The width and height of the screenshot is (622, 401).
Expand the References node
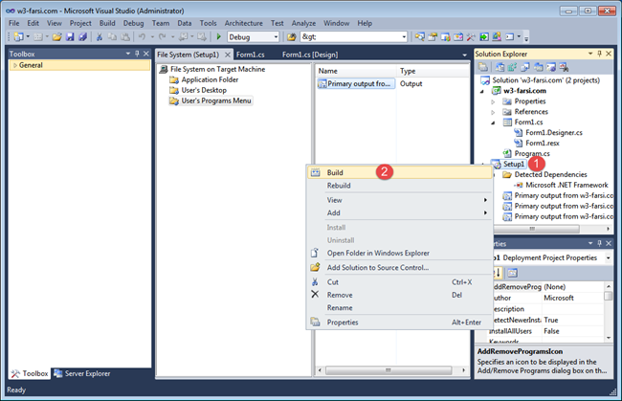click(493, 112)
